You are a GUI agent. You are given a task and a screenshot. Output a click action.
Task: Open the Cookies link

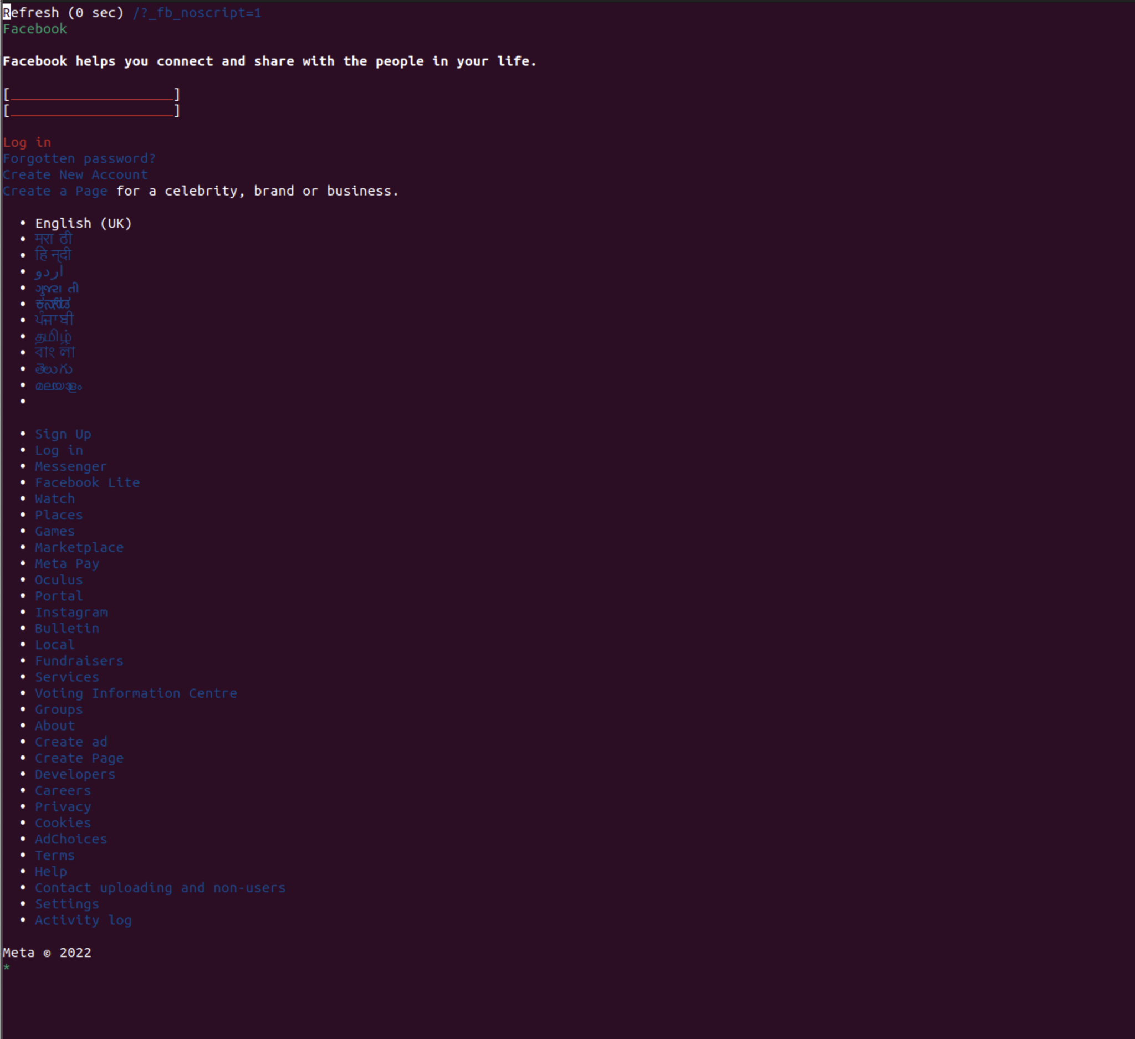(63, 823)
